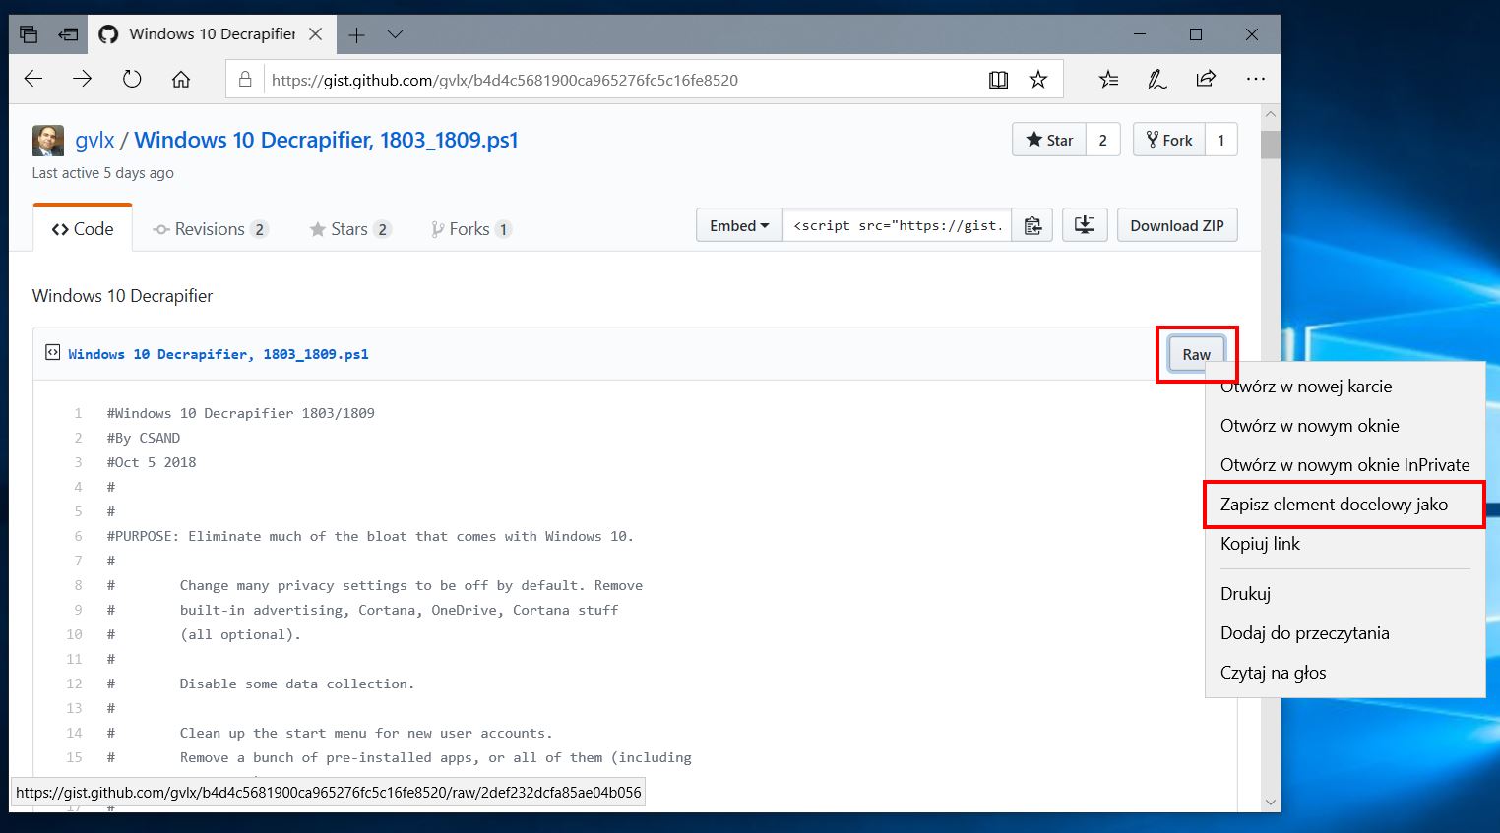This screenshot has height=833, width=1500.
Task: Click the set tabs aside icon
Action: (x=68, y=34)
